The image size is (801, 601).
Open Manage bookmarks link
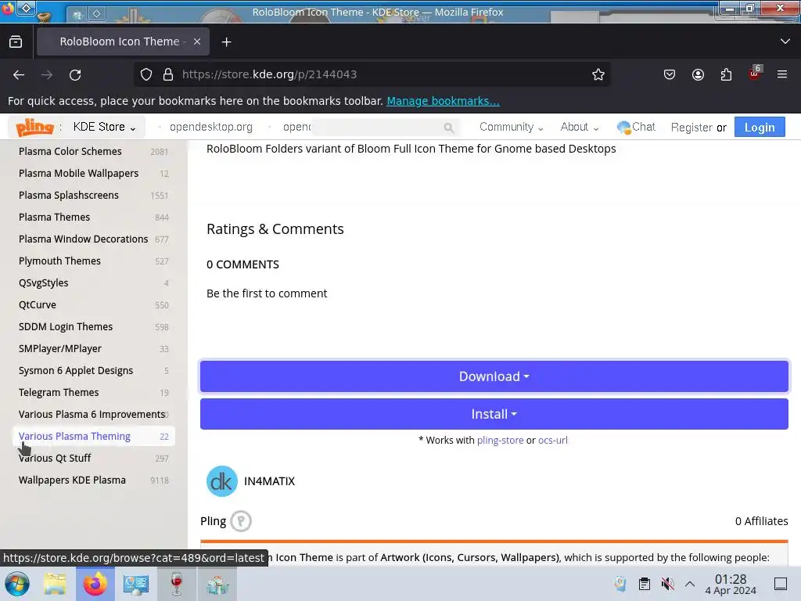click(x=443, y=101)
